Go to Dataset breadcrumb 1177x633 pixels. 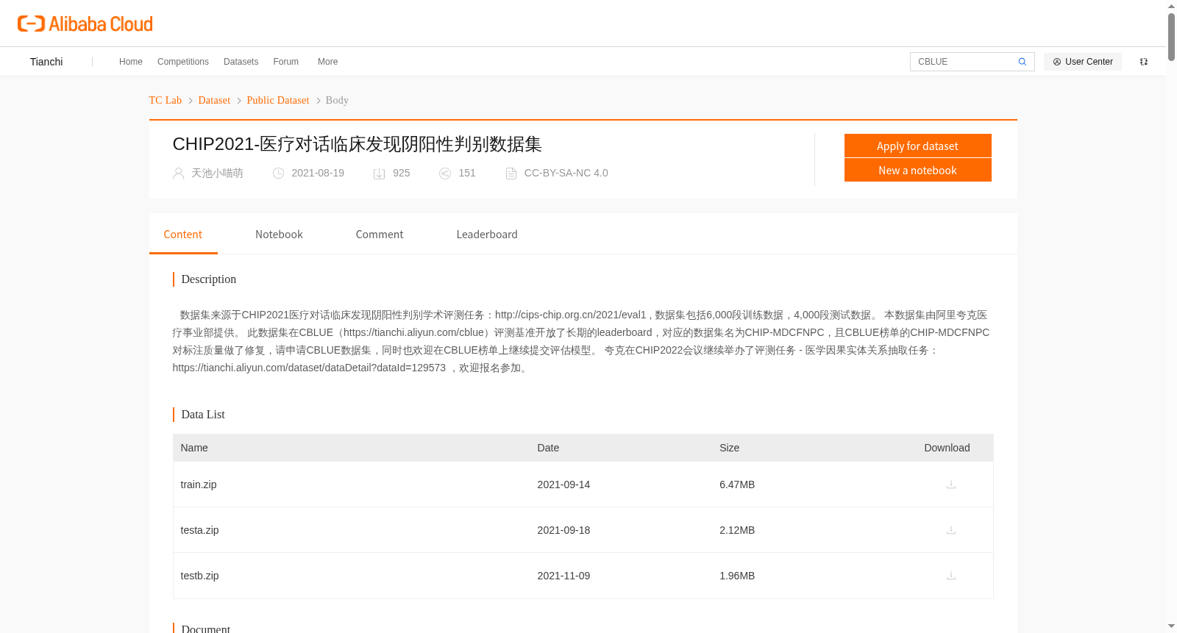tap(214, 100)
